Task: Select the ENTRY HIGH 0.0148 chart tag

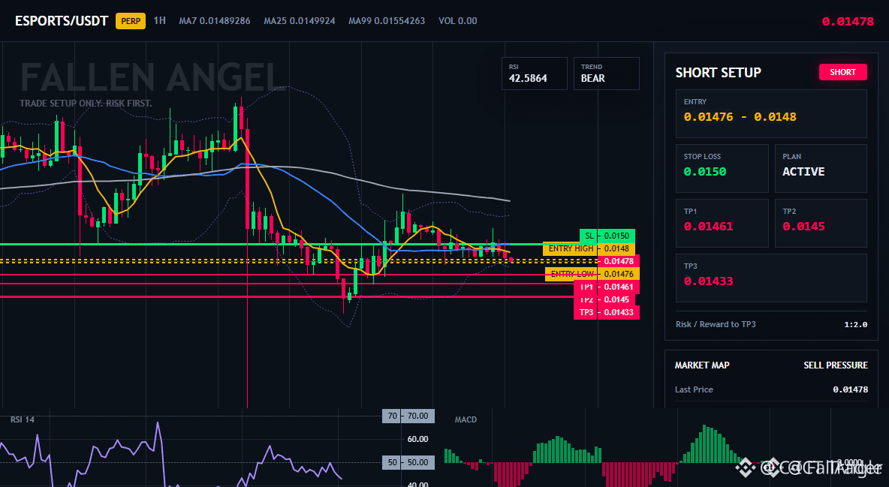Action: pos(589,248)
